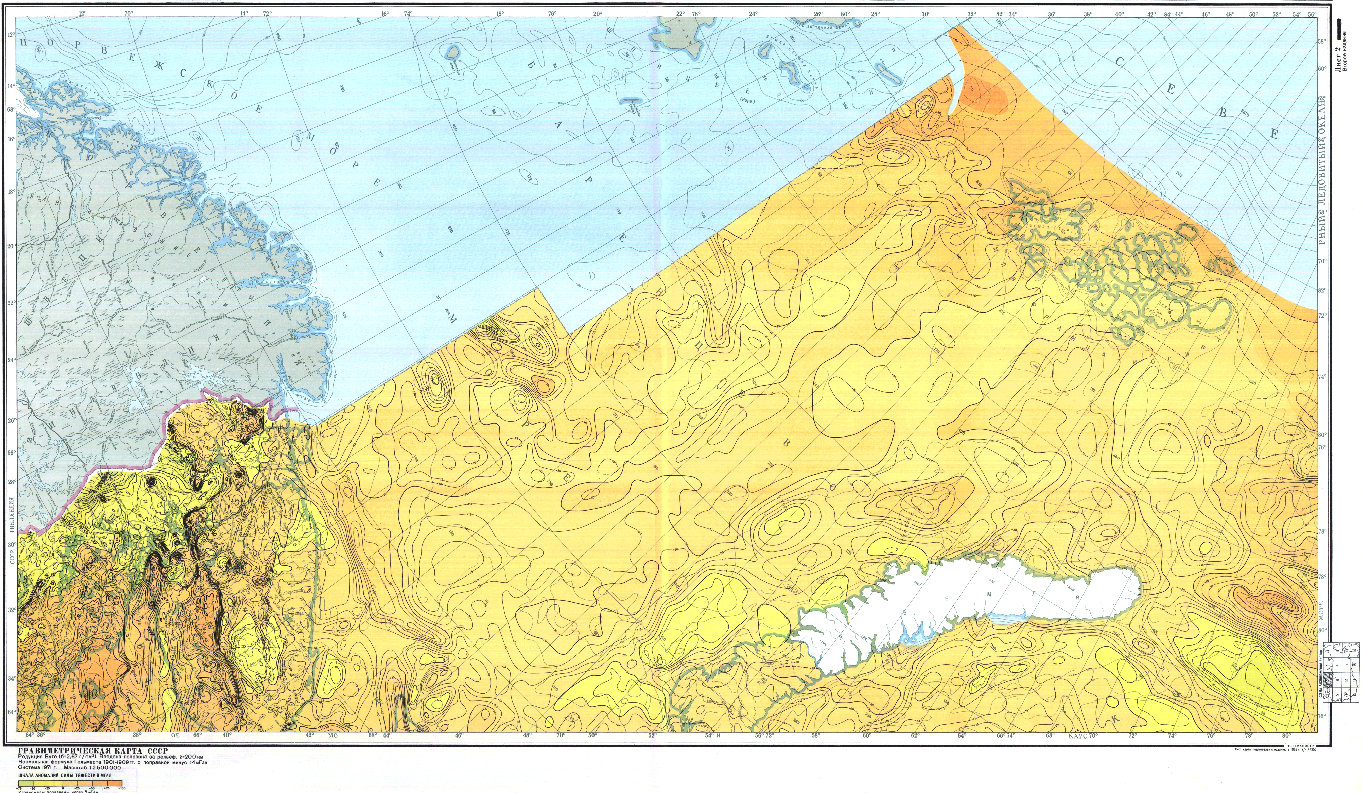The height and width of the screenshot is (793, 1362).
Task: Click the vertical 'ФИНЛЯНДИЯ' border label
Action: (x=12, y=516)
